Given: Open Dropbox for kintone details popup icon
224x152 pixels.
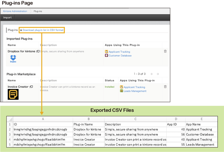Looking at the screenshot, I should 38,51.
